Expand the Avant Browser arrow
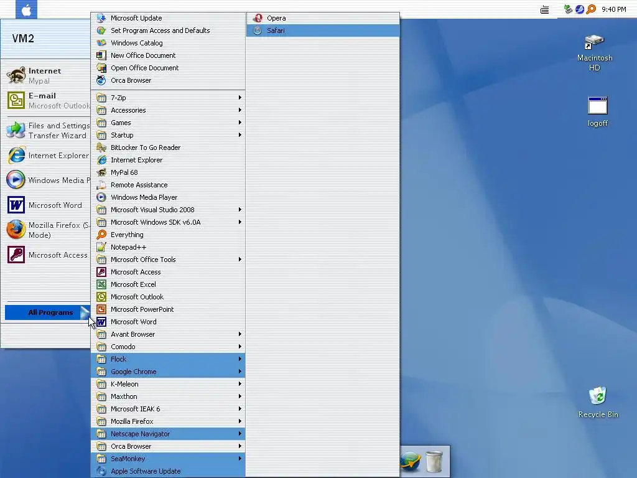The width and height of the screenshot is (637, 478). pyautogui.click(x=240, y=334)
